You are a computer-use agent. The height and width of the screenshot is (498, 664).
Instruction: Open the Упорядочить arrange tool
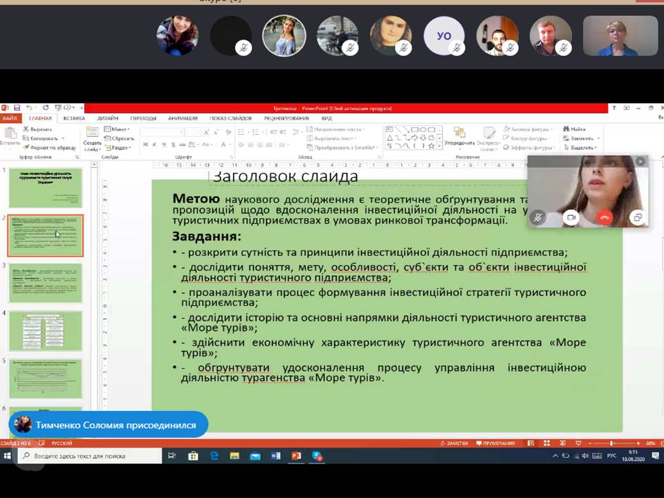[x=459, y=138]
